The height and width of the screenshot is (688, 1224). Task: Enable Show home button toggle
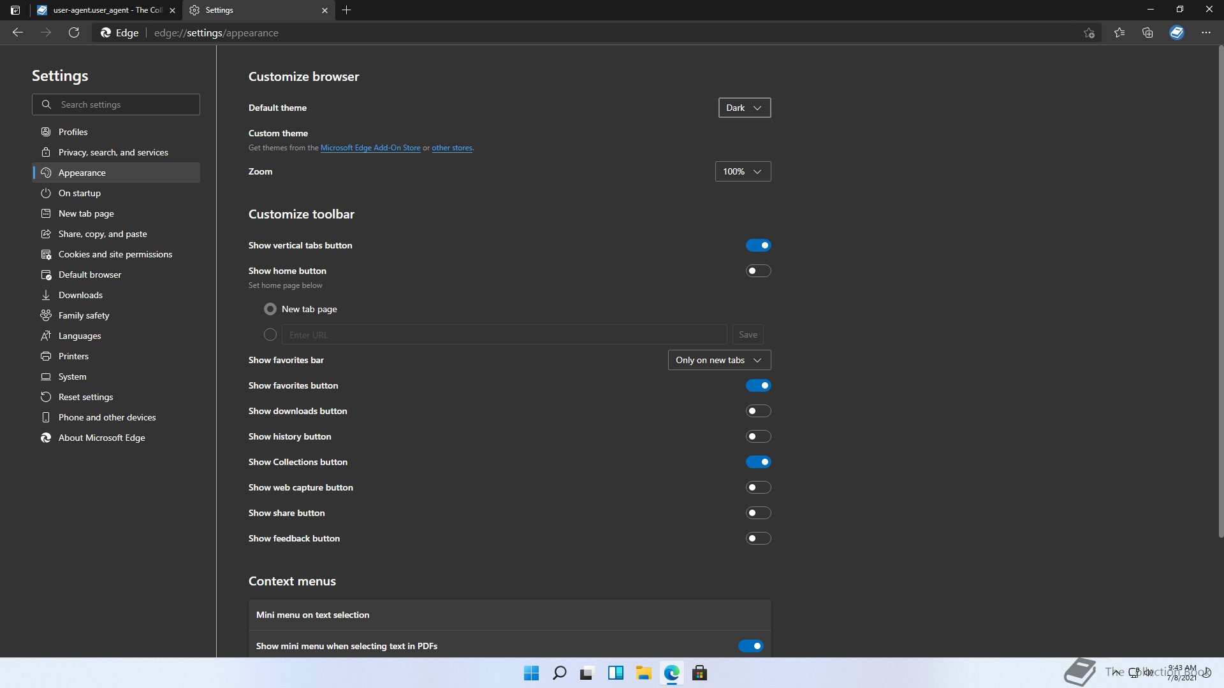(758, 271)
